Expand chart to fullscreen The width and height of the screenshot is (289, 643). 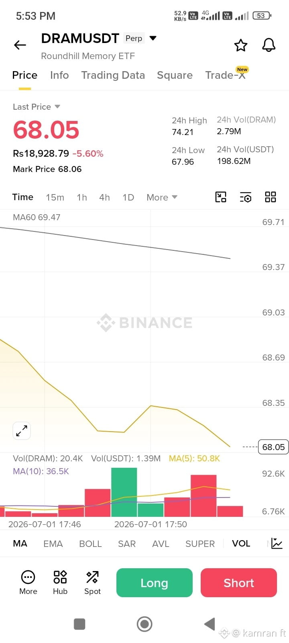point(22,431)
